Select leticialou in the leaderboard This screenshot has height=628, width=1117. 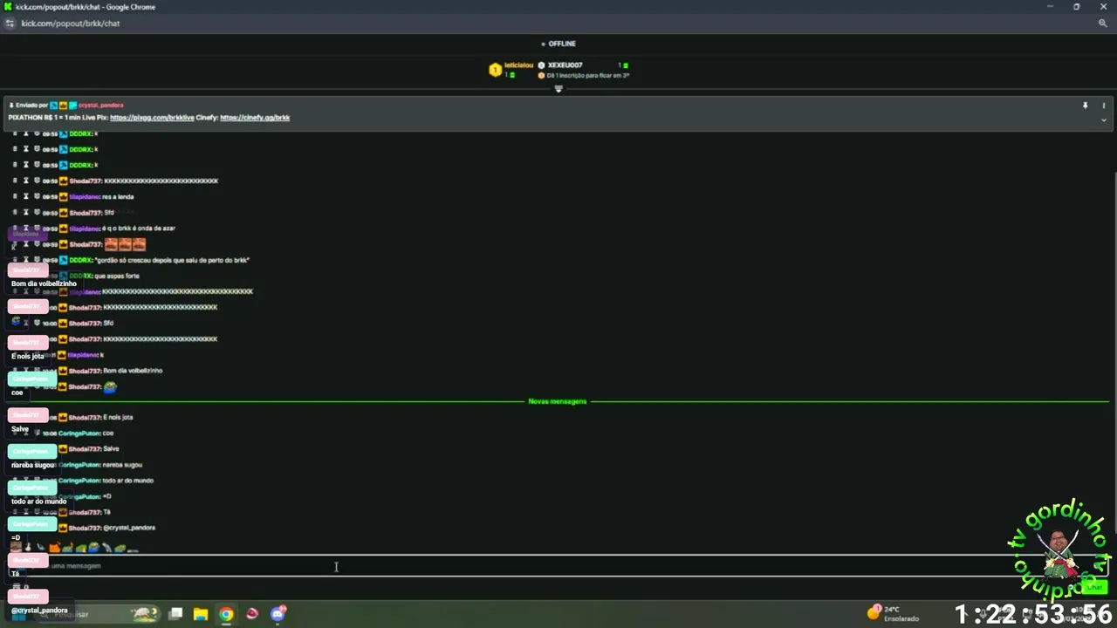pyautogui.click(x=518, y=65)
